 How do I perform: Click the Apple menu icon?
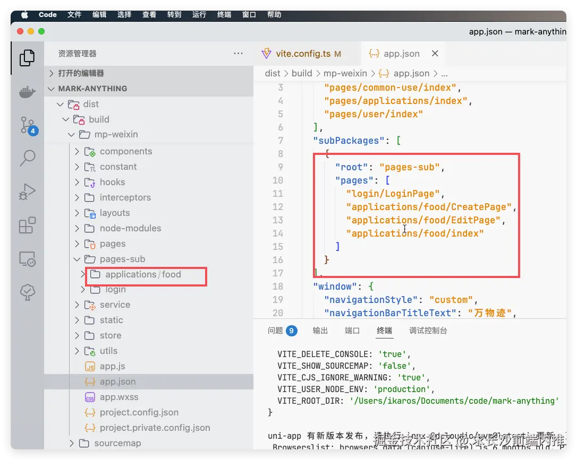[x=24, y=15]
